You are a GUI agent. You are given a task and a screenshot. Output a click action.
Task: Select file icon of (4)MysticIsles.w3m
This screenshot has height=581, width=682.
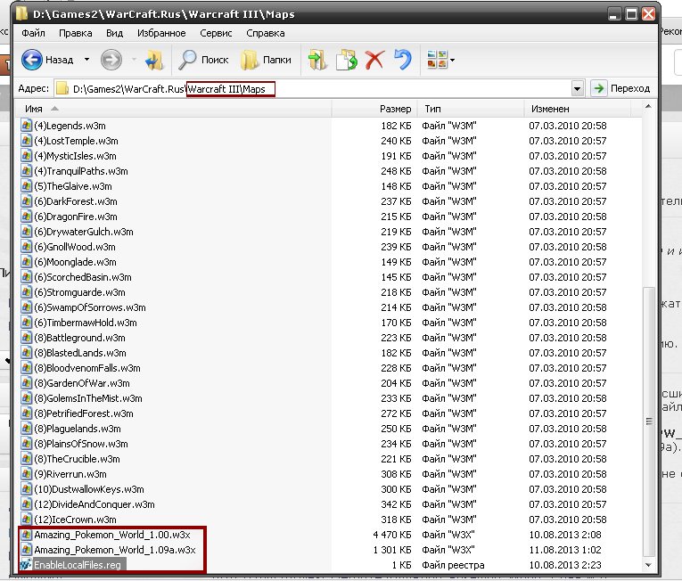[x=26, y=156]
